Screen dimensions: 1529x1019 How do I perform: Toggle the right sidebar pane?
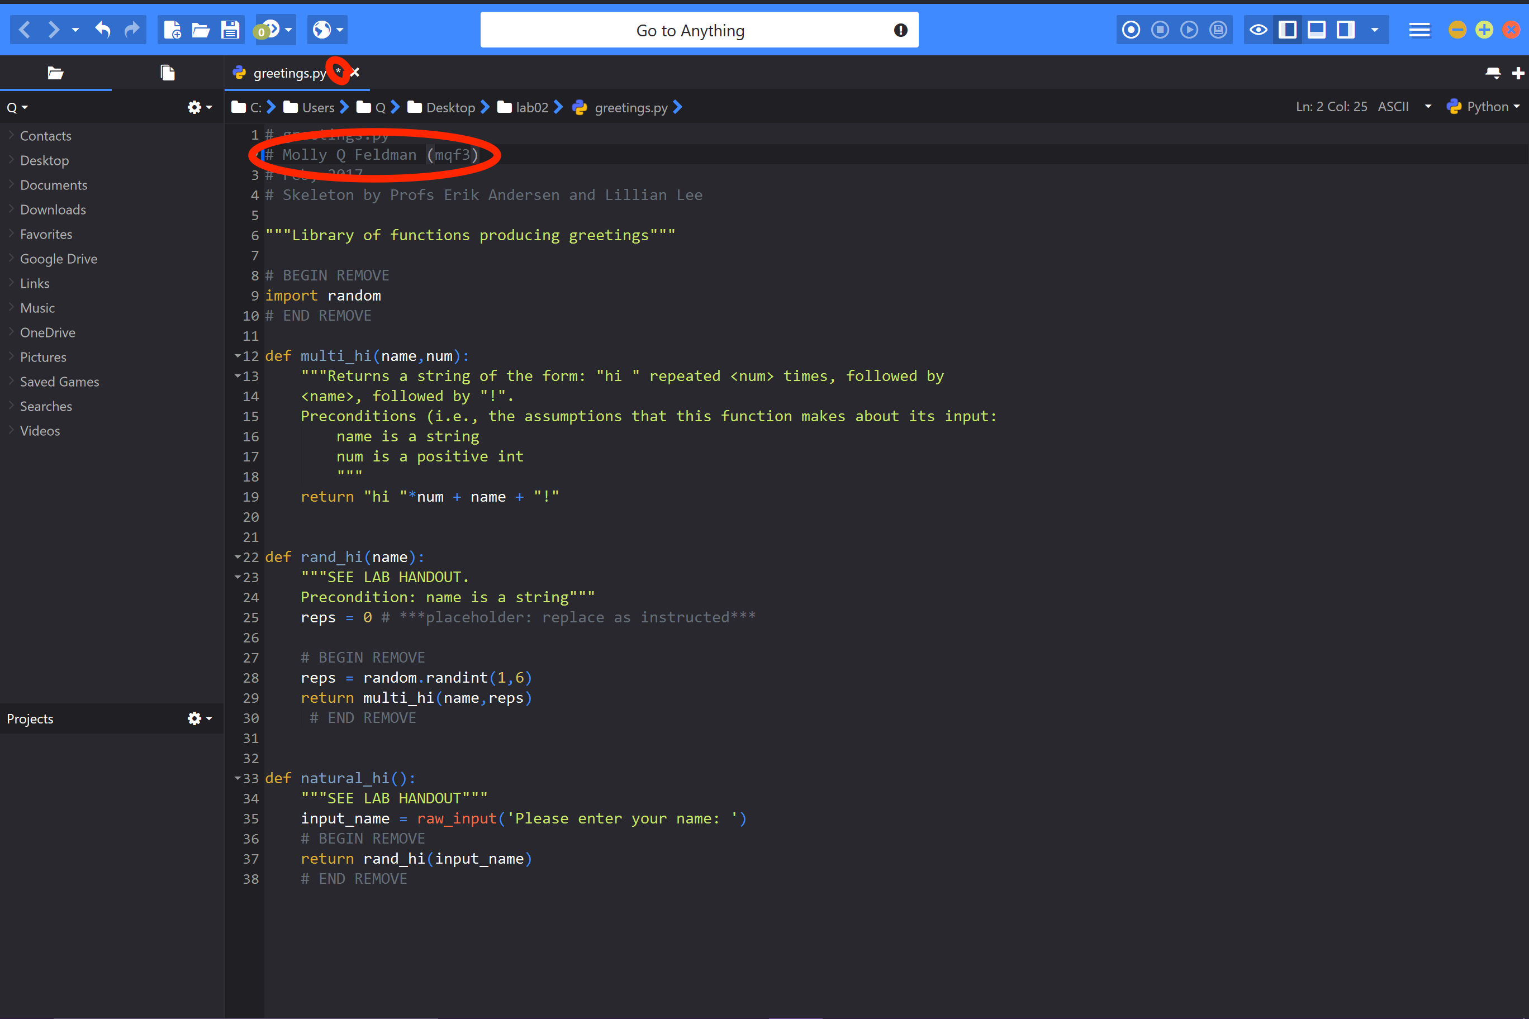1345,30
